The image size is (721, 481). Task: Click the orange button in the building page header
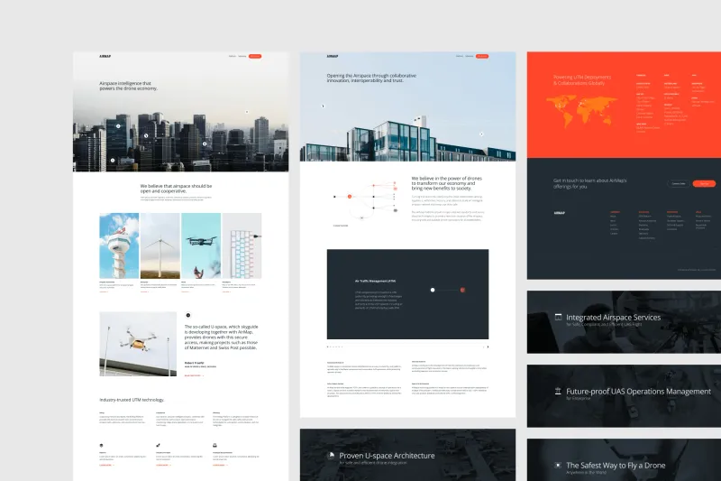point(482,56)
